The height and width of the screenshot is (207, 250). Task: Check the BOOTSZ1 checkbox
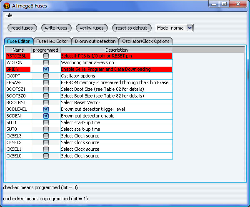(x=46, y=89)
